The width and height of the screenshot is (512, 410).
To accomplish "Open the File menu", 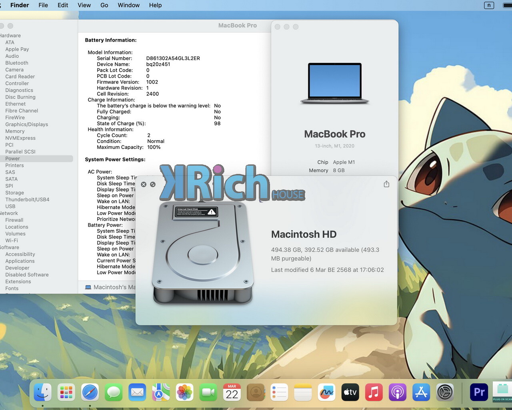I will tap(43, 5).
